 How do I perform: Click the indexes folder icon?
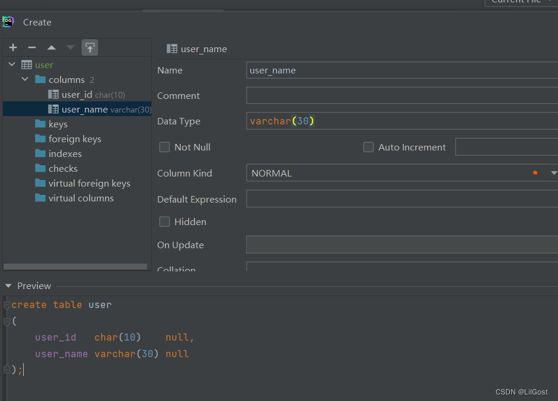pos(40,153)
